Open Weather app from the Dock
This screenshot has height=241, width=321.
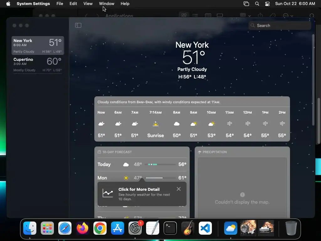click(x=231, y=228)
